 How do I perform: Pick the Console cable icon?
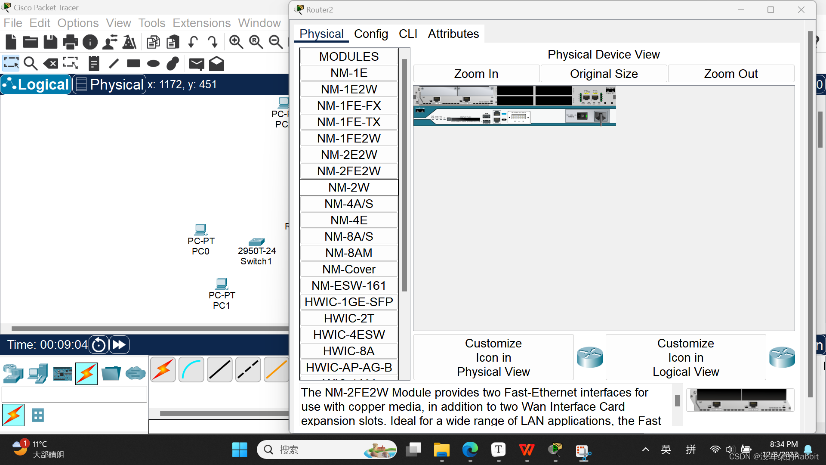pyautogui.click(x=191, y=369)
